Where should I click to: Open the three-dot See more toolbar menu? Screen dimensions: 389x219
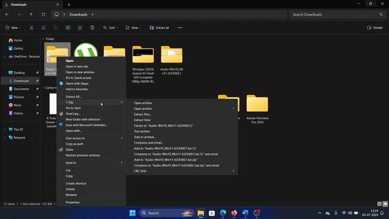tap(180, 27)
